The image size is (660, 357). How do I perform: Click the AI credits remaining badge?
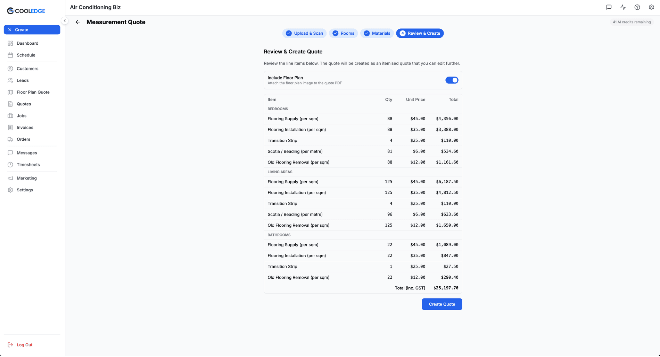(x=632, y=22)
